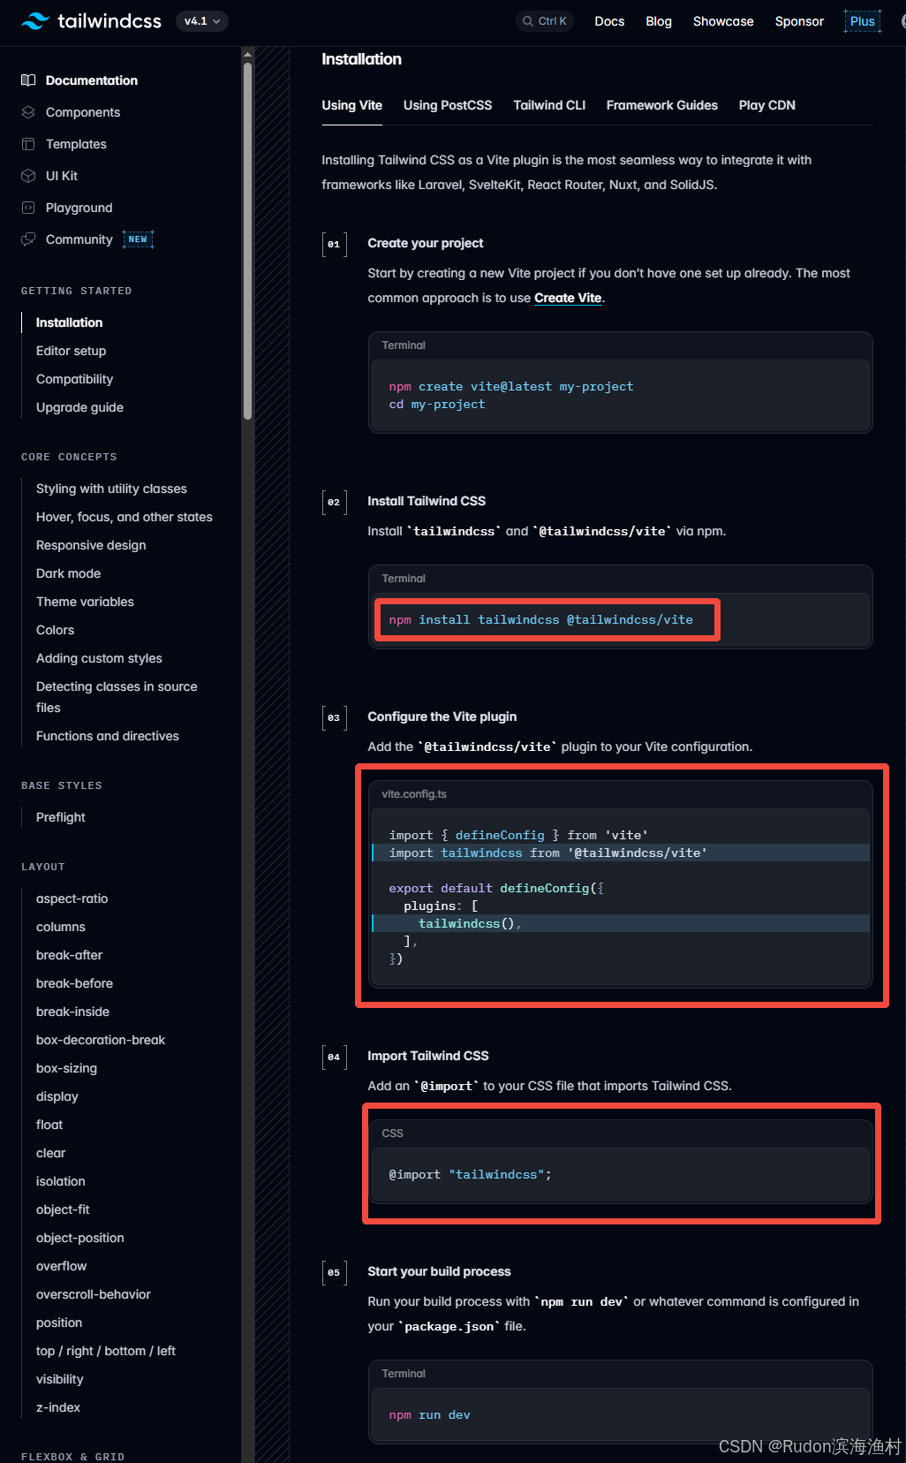Open Detecting classes in source files
Image resolution: width=906 pixels, height=1463 pixels.
point(117,697)
